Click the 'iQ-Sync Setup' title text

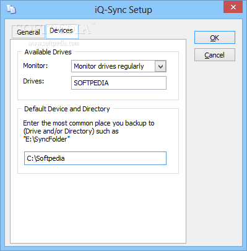(x=123, y=10)
